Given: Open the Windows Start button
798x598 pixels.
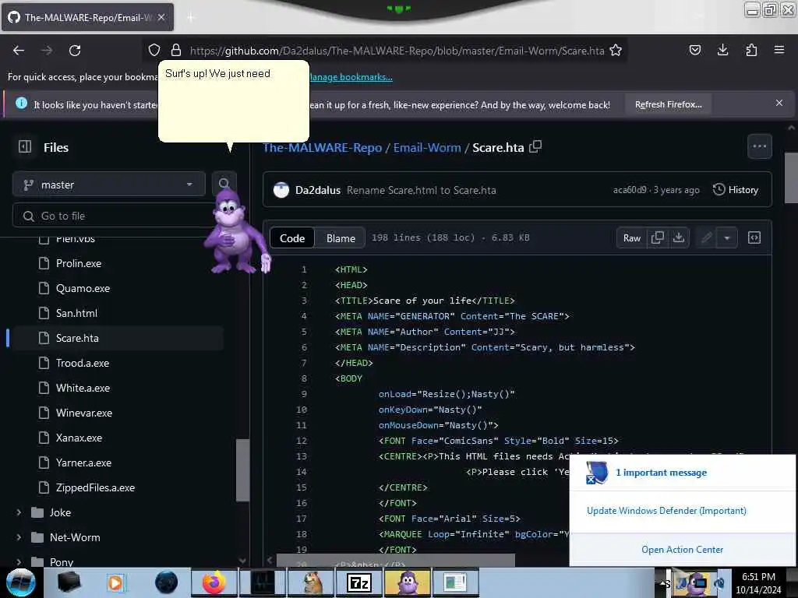Looking at the screenshot, I should point(20,582).
